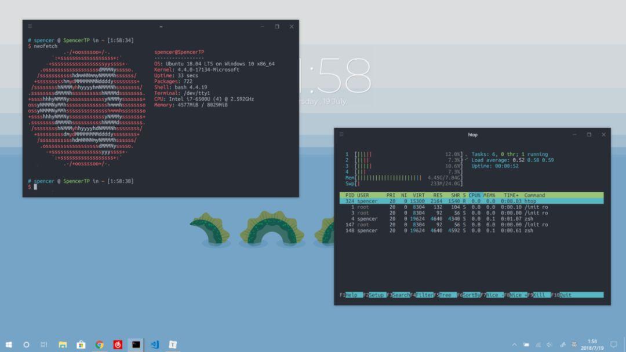626x352 pixels.
Task: Open Google Chrome from the taskbar
Action: 99,343
